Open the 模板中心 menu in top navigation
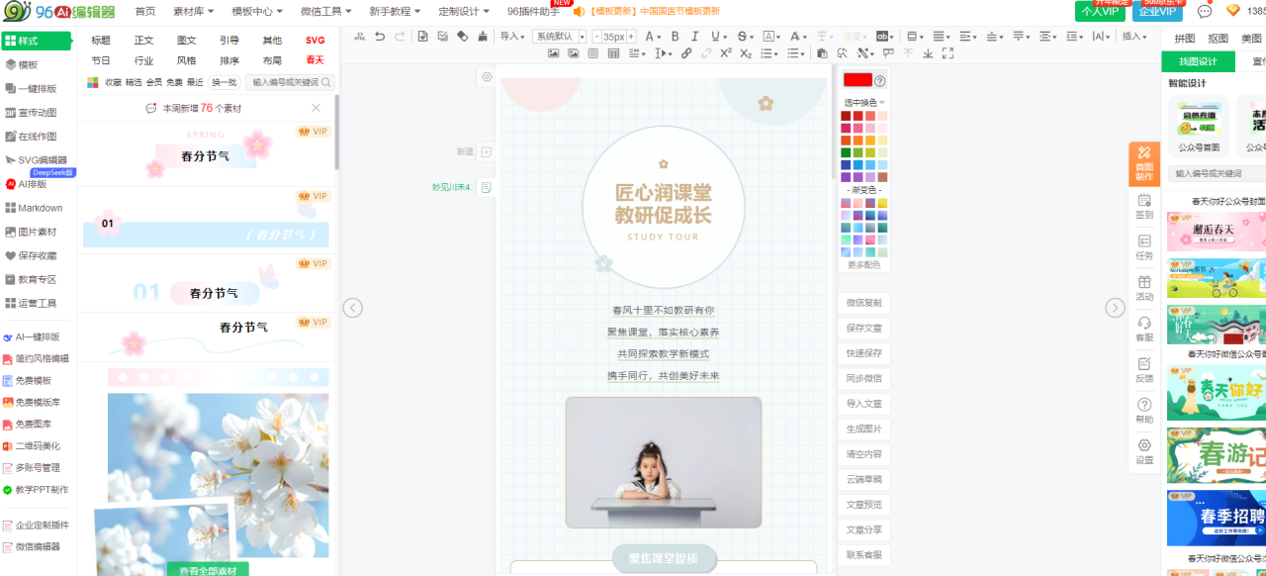The image size is (1266, 576). pos(257,11)
